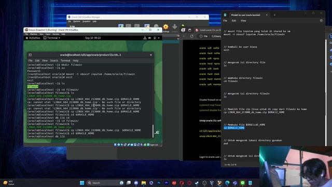Viewport: 332px width, 187px height.
Task: Switch to VirtualBox via taskbar cube icon
Action: (212, 183)
